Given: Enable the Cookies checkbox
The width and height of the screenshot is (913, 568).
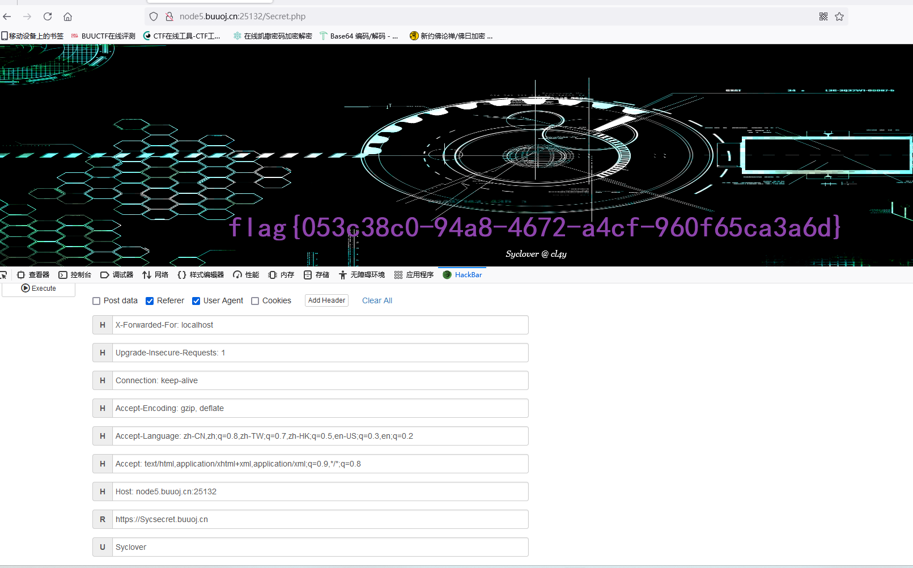Looking at the screenshot, I should coord(255,300).
